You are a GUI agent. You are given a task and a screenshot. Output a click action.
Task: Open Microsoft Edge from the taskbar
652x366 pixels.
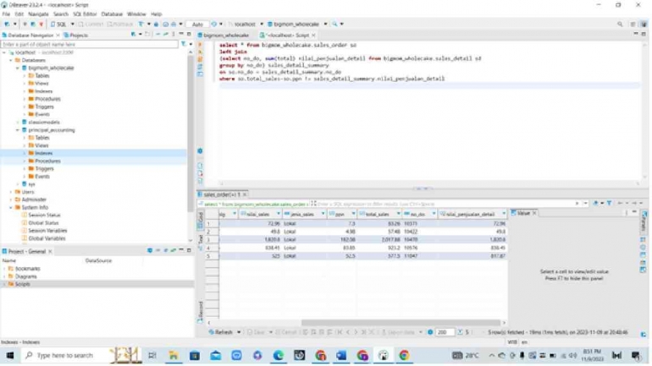pyautogui.click(x=279, y=356)
